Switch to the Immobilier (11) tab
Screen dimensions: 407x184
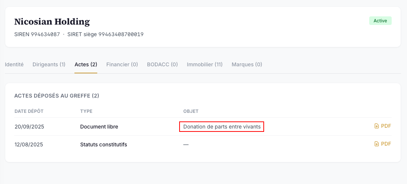click(205, 64)
